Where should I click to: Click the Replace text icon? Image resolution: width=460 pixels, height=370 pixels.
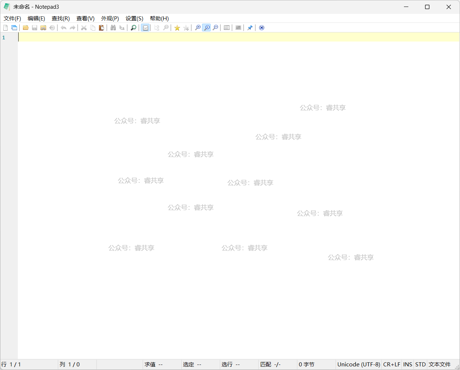coord(122,28)
